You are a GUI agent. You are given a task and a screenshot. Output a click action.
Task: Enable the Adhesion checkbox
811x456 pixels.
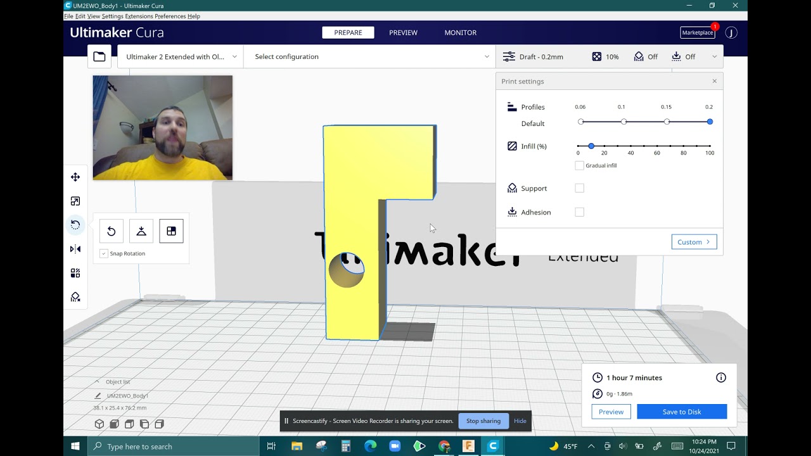[x=579, y=212]
